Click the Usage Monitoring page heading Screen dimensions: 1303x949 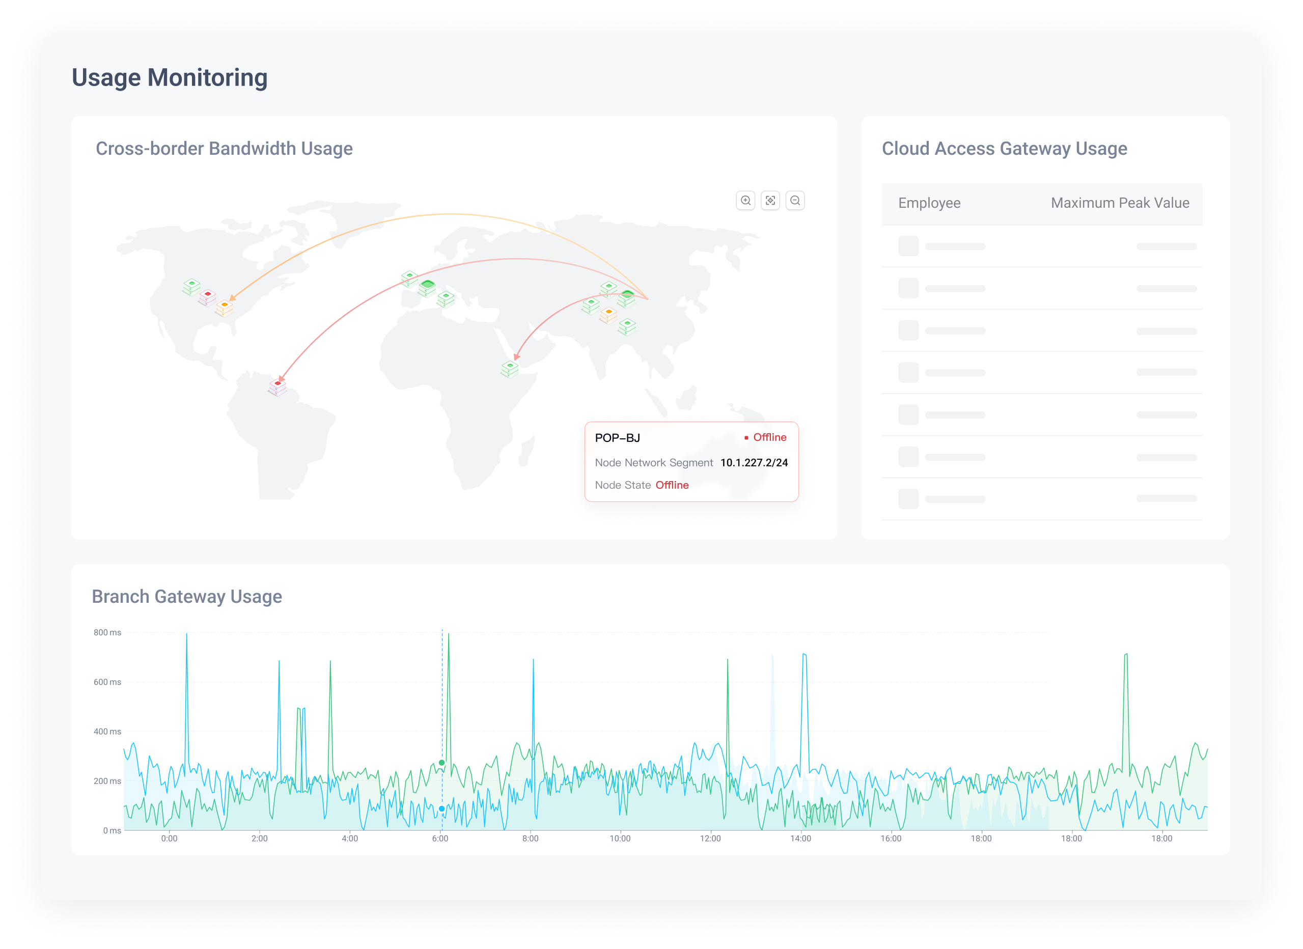coord(170,77)
